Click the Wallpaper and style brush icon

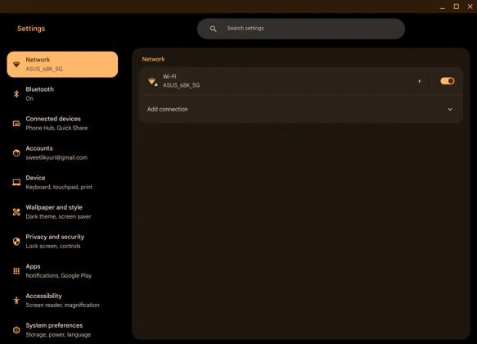click(x=16, y=212)
